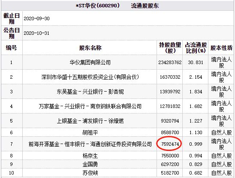Select the ratio 0.999

(x=196, y=144)
